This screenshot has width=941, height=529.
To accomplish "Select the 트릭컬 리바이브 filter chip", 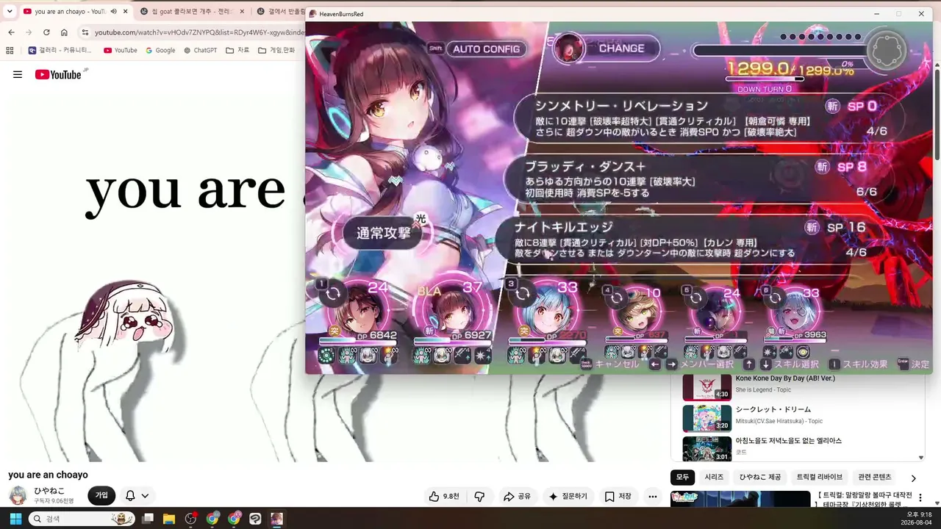I will [x=820, y=477].
